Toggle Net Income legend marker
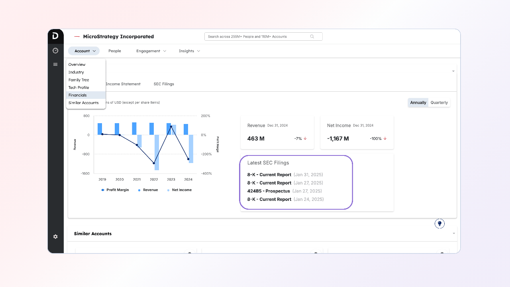This screenshot has height=287, width=510. [x=169, y=190]
